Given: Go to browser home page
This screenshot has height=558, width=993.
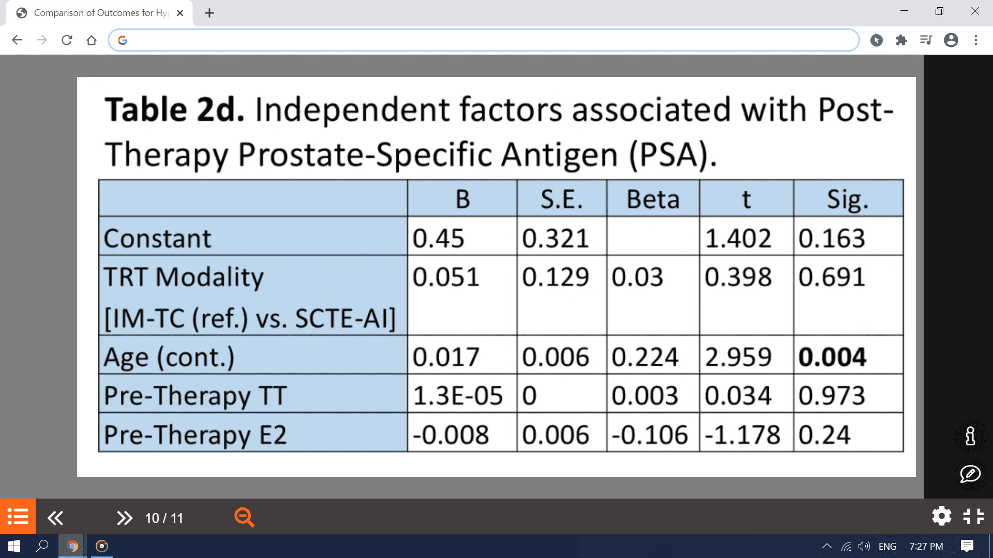Looking at the screenshot, I should (92, 40).
